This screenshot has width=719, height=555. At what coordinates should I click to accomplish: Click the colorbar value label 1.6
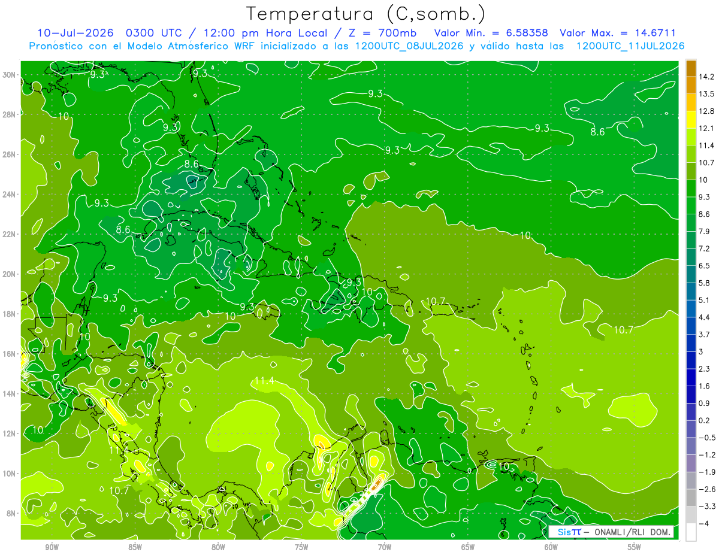tap(703, 386)
